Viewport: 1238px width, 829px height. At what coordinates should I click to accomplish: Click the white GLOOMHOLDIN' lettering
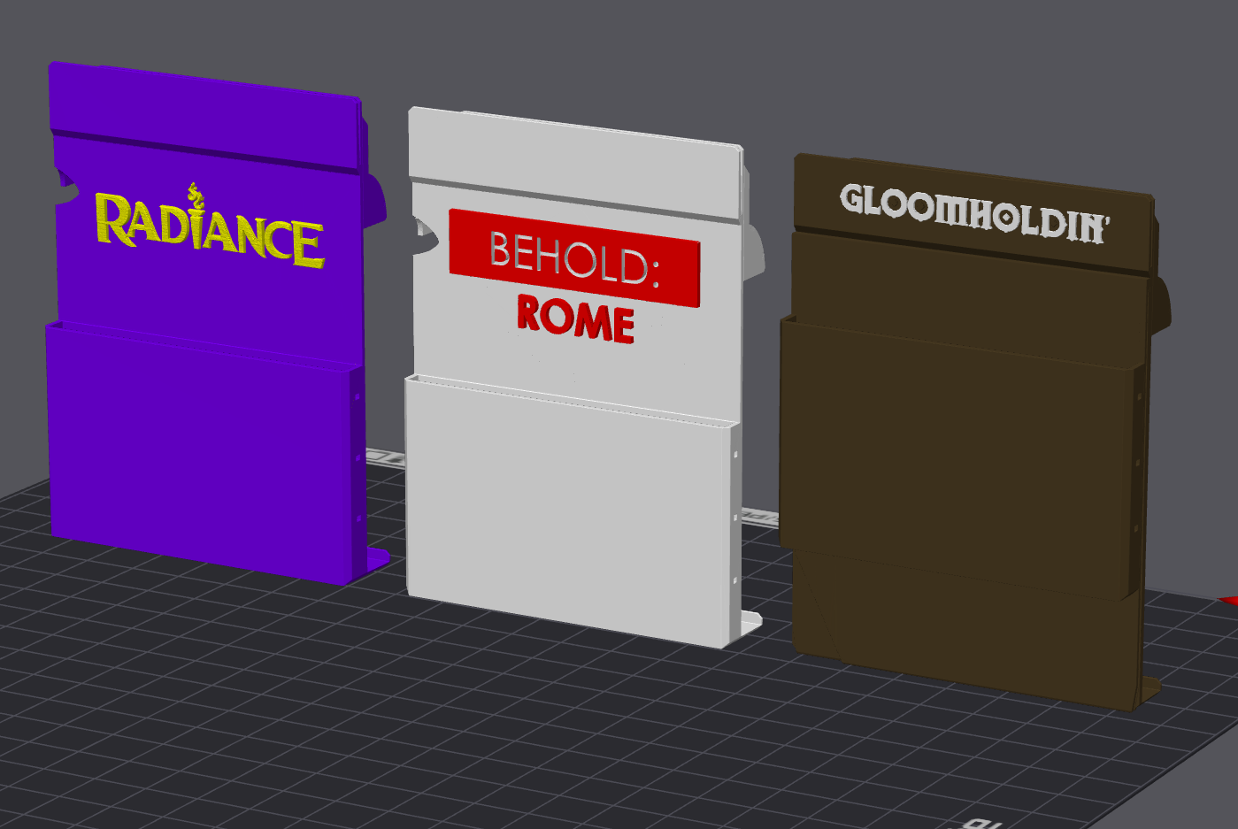tap(974, 213)
